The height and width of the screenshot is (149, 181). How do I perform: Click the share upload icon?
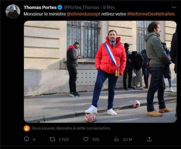(x=149, y=139)
